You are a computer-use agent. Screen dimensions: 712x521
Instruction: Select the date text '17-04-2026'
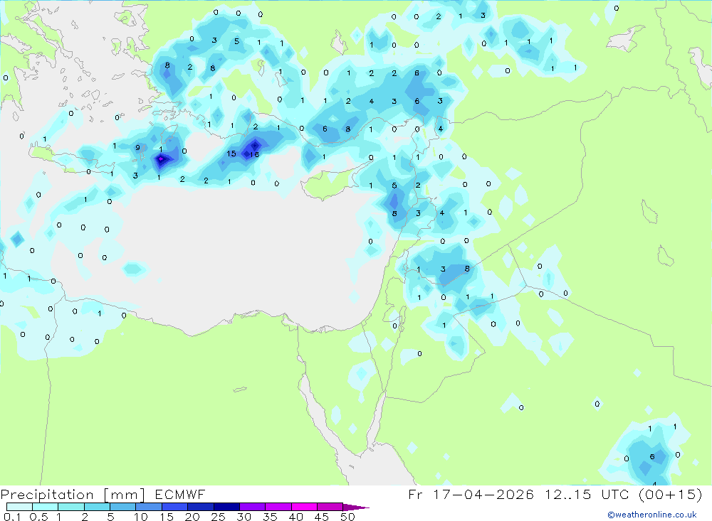click(483, 494)
